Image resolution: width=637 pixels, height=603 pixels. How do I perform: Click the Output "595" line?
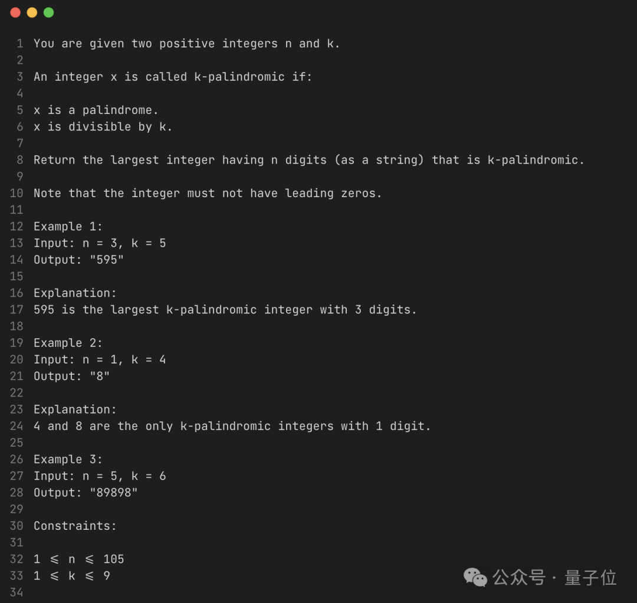[78, 260]
